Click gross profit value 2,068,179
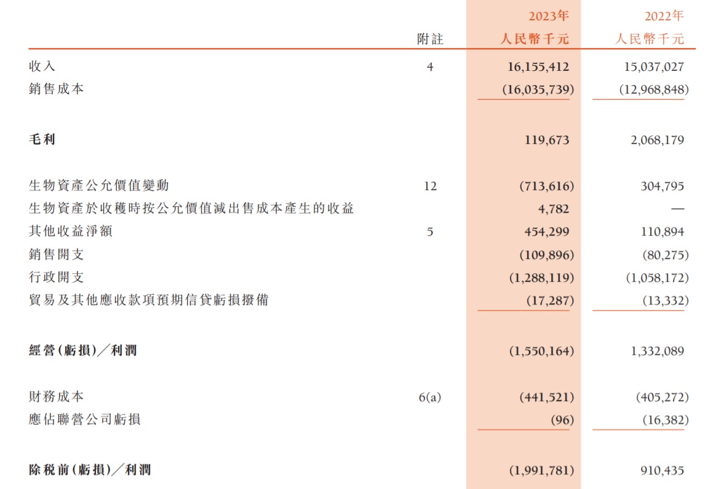 tap(657, 140)
